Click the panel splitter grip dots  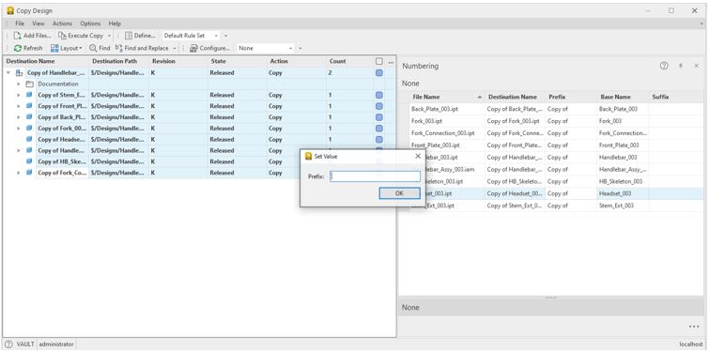550,298
